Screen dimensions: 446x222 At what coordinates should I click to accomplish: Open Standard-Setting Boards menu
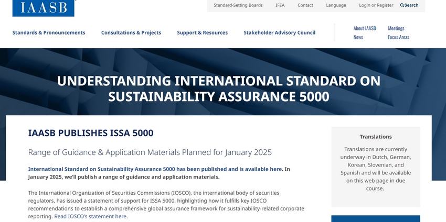tap(238, 5)
